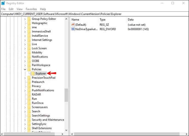Click the PushNotifications folder icon
The height and width of the screenshot is (136, 189).
click(29, 90)
